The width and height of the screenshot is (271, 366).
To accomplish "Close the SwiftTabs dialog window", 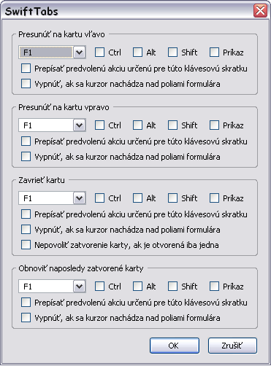I will point(260,10).
